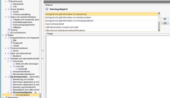170x98 pixels.
Task: Click the Längd question-mark icon
Action: pyautogui.click(x=11, y=45)
